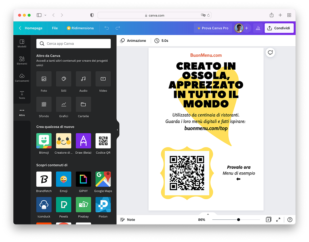Open the Brandfetch integration
Image resolution: width=309 pixels, height=242 pixels.
44,179
